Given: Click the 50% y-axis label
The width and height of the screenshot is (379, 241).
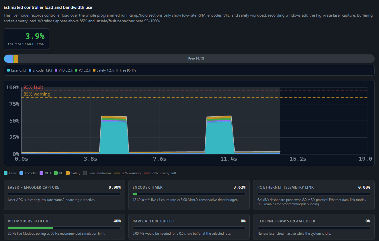Looking at the screenshot, I should click(14, 121).
